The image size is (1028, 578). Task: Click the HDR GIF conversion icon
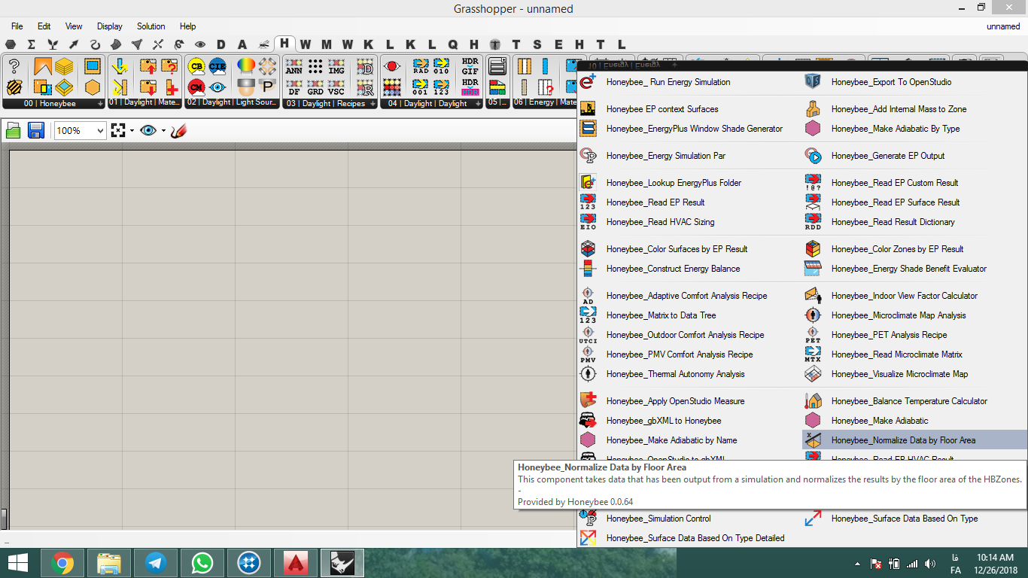pyautogui.click(x=470, y=66)
